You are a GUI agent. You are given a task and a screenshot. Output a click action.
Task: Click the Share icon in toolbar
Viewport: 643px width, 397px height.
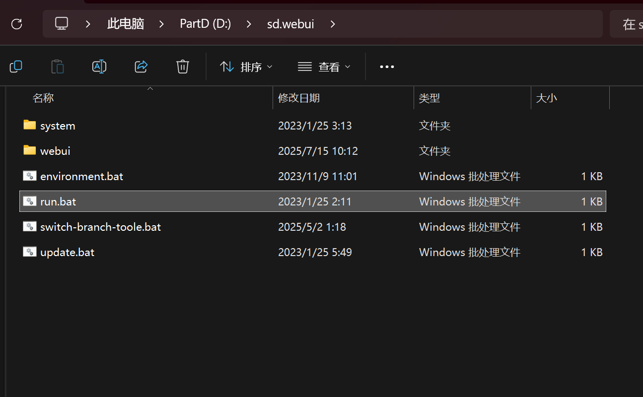coord(142,66)
